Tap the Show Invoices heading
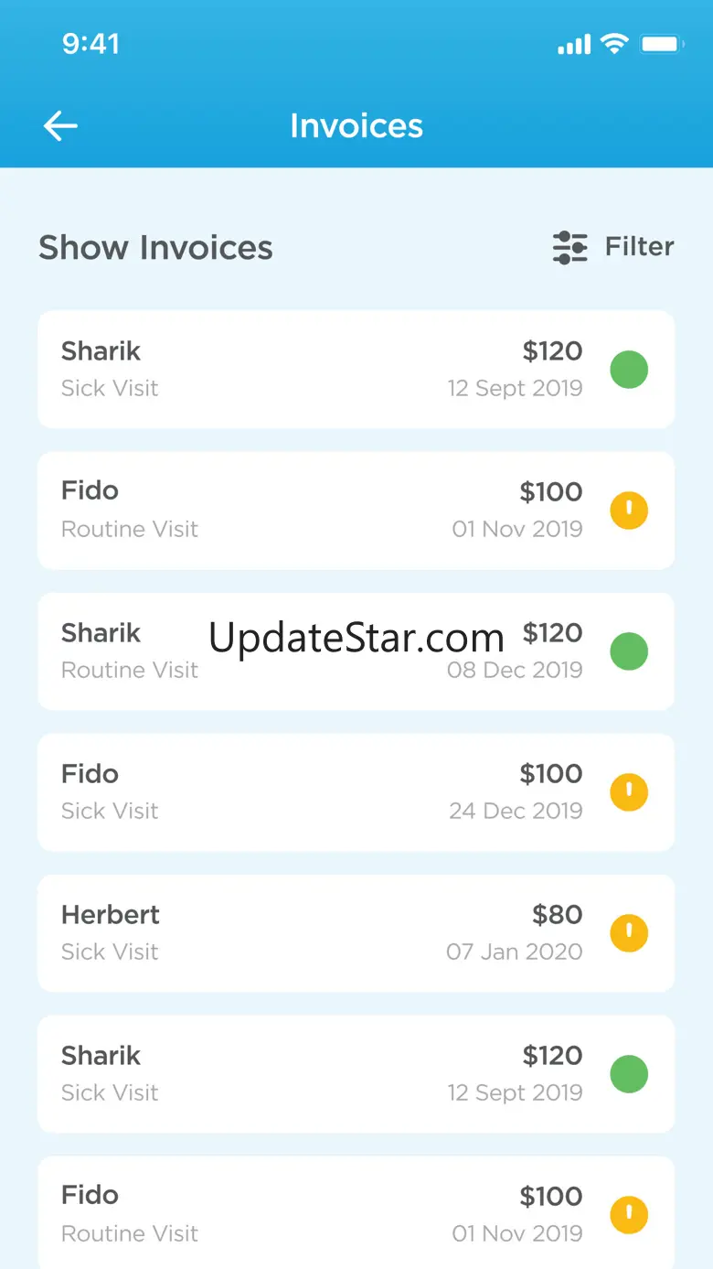 pyautogui.click(x=155, y=248)
